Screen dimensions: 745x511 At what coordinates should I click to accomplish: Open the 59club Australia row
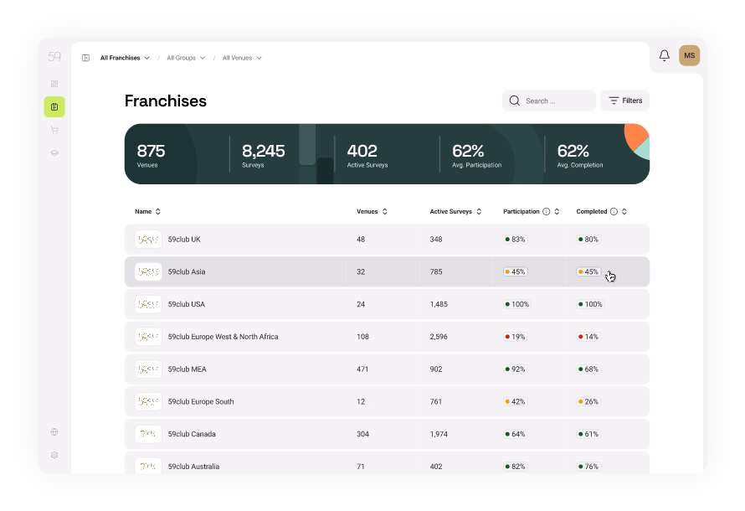[387, 462]
